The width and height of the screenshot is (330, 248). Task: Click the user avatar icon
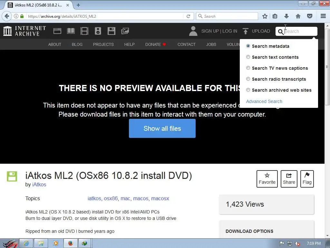coord(193,31)
